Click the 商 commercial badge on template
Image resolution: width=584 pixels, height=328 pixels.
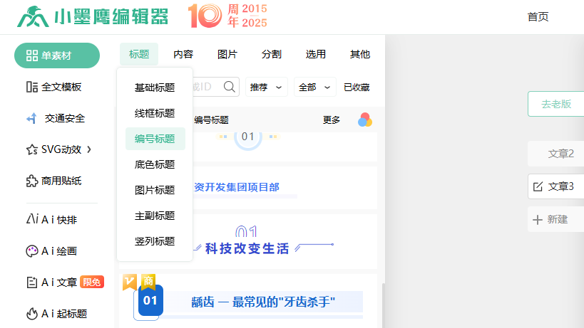(x=148, y=282)
